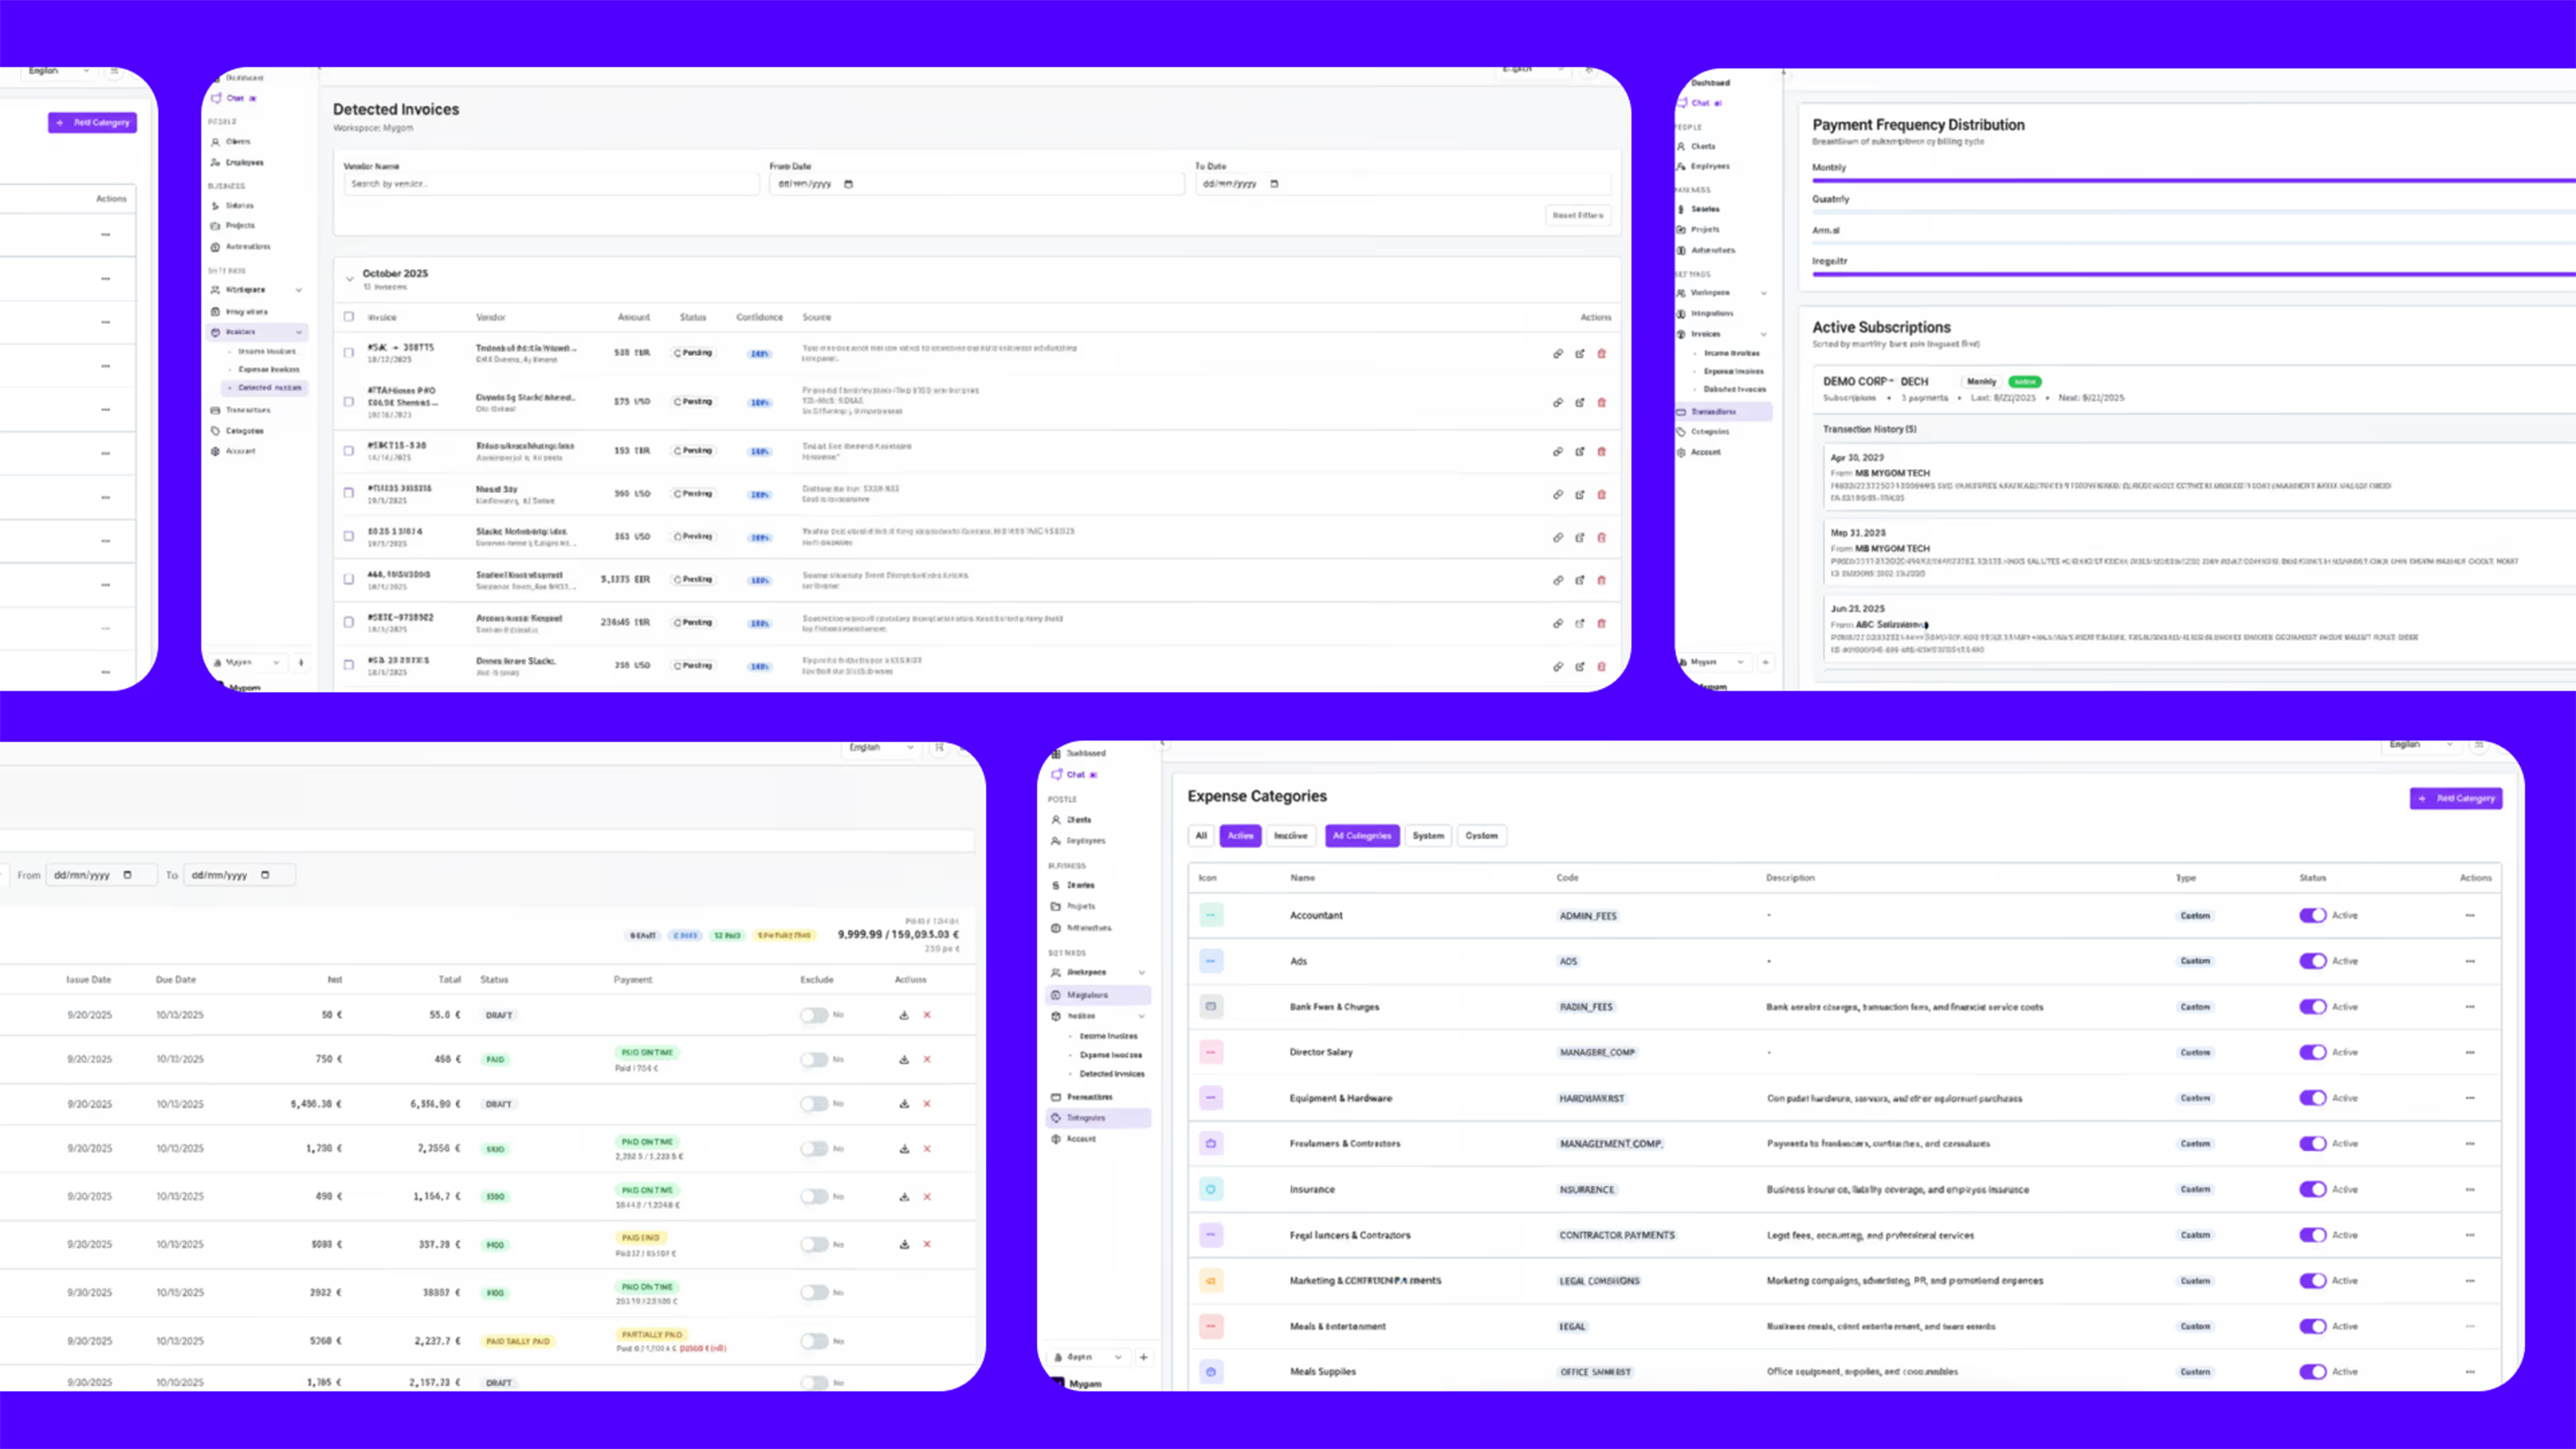This screenshot has width=2576, height=1449.
Task: Toggle exclude switch on first invoice row
Action: click(x=814, y=1015)
